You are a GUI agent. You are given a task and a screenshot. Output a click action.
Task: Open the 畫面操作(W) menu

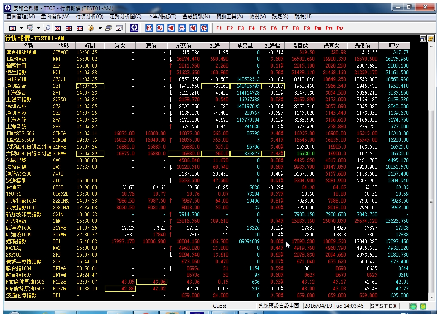click(55, 16)
